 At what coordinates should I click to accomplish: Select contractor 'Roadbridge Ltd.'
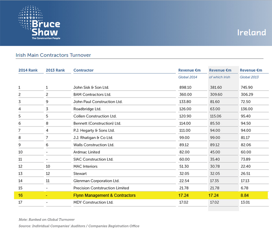coord(87,109)
